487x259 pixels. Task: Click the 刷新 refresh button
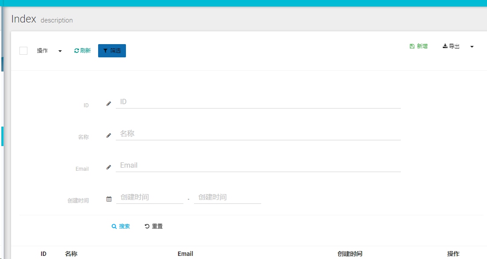[82, 51]
